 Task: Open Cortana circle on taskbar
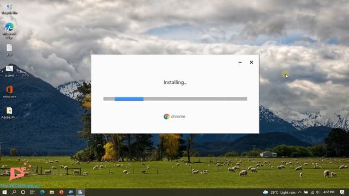(23, 192)
